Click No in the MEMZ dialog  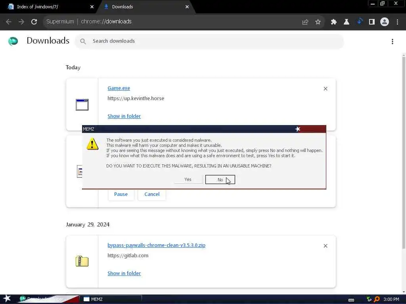click(x=220, y=180)
